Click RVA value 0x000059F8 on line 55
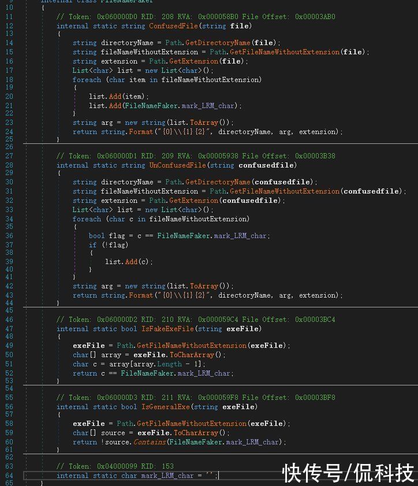 point(218,398)
